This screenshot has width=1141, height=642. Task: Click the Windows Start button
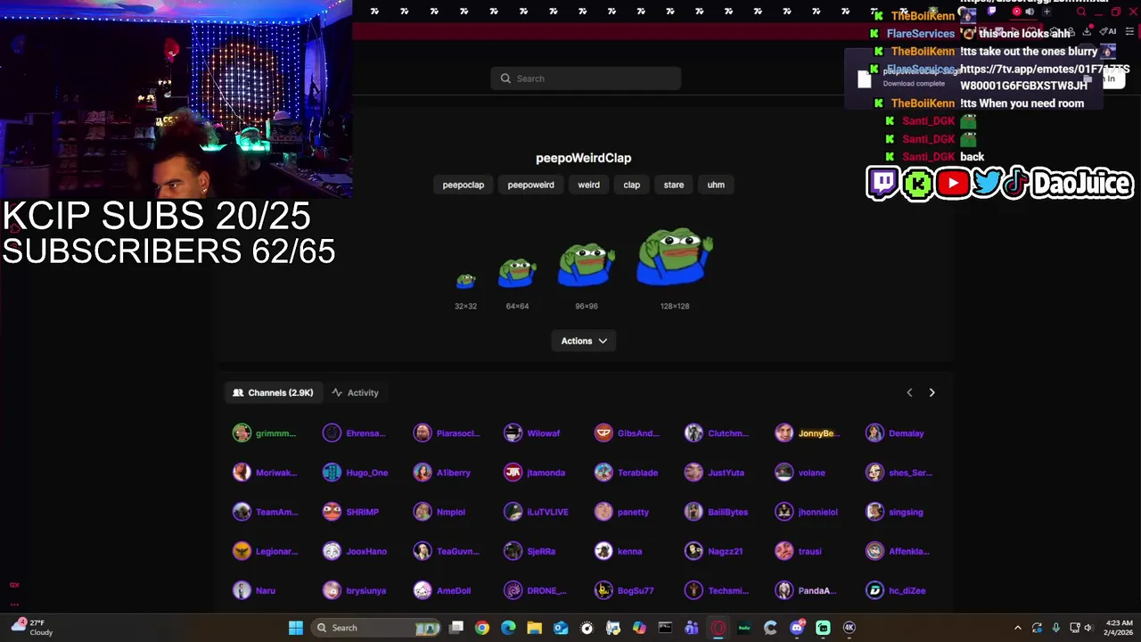pyautogui.click(x=296, y=628)
